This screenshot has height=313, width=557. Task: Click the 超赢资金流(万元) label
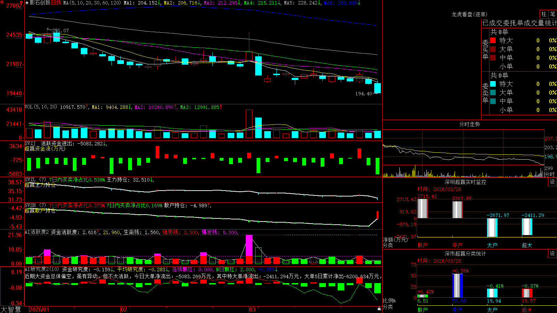tap(45, 149)
